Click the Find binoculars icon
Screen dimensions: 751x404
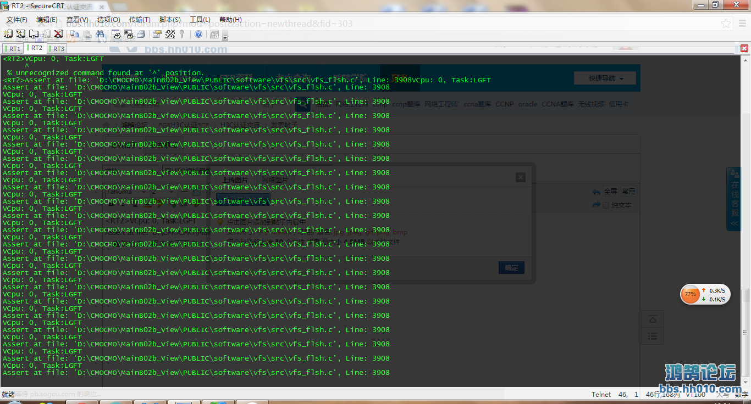click(x=100, y=34)
